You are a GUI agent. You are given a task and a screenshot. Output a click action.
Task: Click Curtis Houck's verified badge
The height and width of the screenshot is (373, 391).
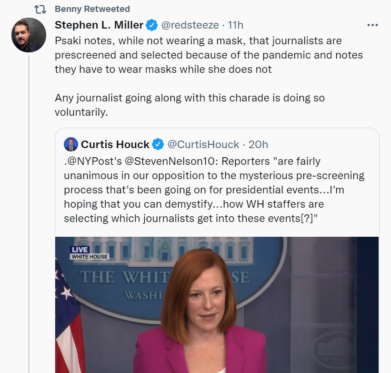pyautogui.click(x=159, y=144)
